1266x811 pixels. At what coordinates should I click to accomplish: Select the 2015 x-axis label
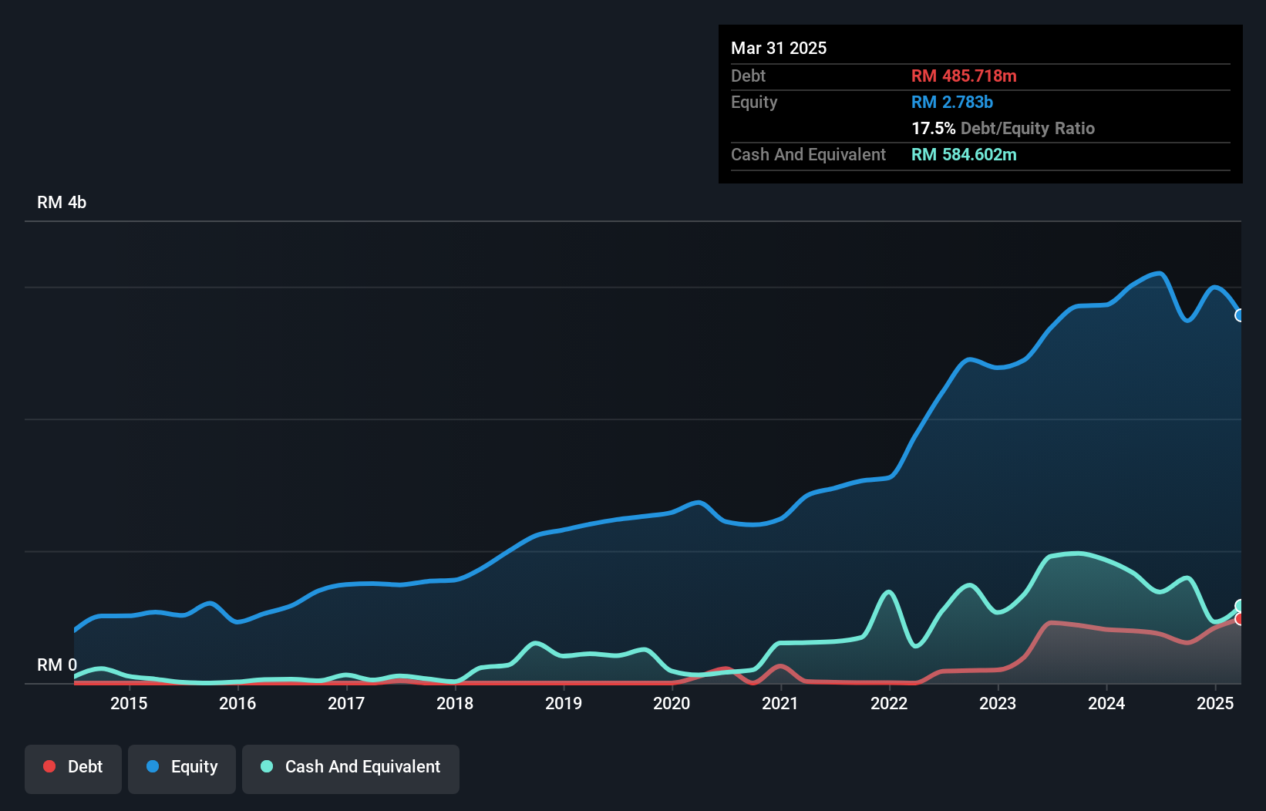point(129,703)
